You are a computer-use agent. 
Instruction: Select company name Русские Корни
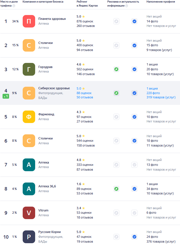50,232
